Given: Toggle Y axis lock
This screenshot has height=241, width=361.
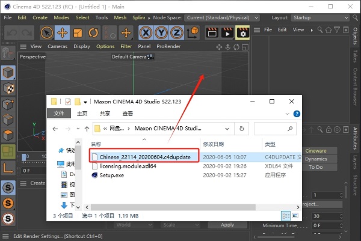Looking at the screenshot, I should click(x=161, y=32).
